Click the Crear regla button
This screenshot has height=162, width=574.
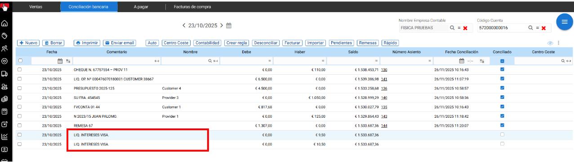(236, 43)
